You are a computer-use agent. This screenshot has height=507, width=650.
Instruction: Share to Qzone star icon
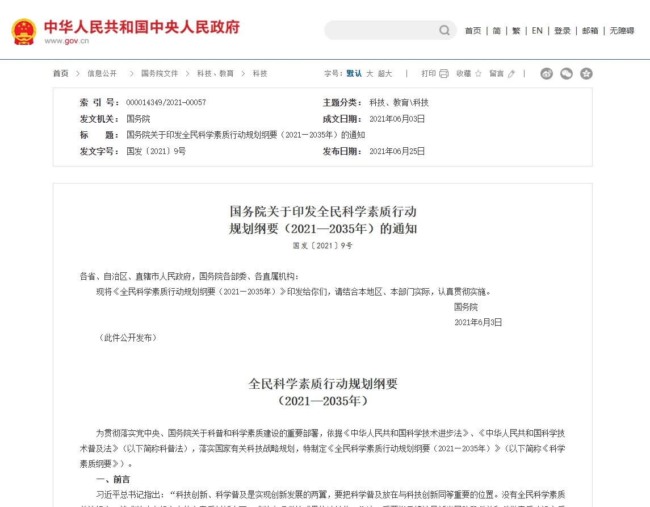(x=586, y=74)
